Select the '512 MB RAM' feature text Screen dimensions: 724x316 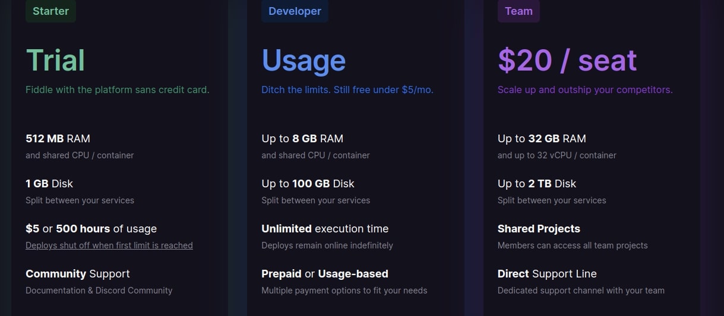58,139
